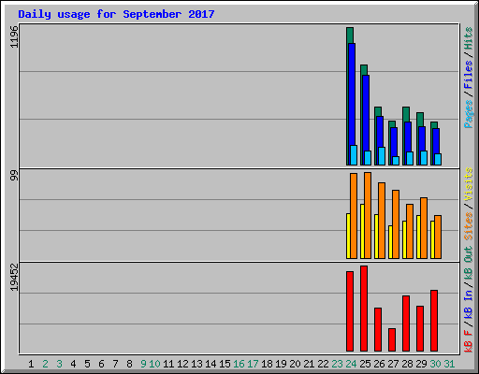Click the day 29 axis label
This screenshot has height=374, width=479.
tap(421, 364)
